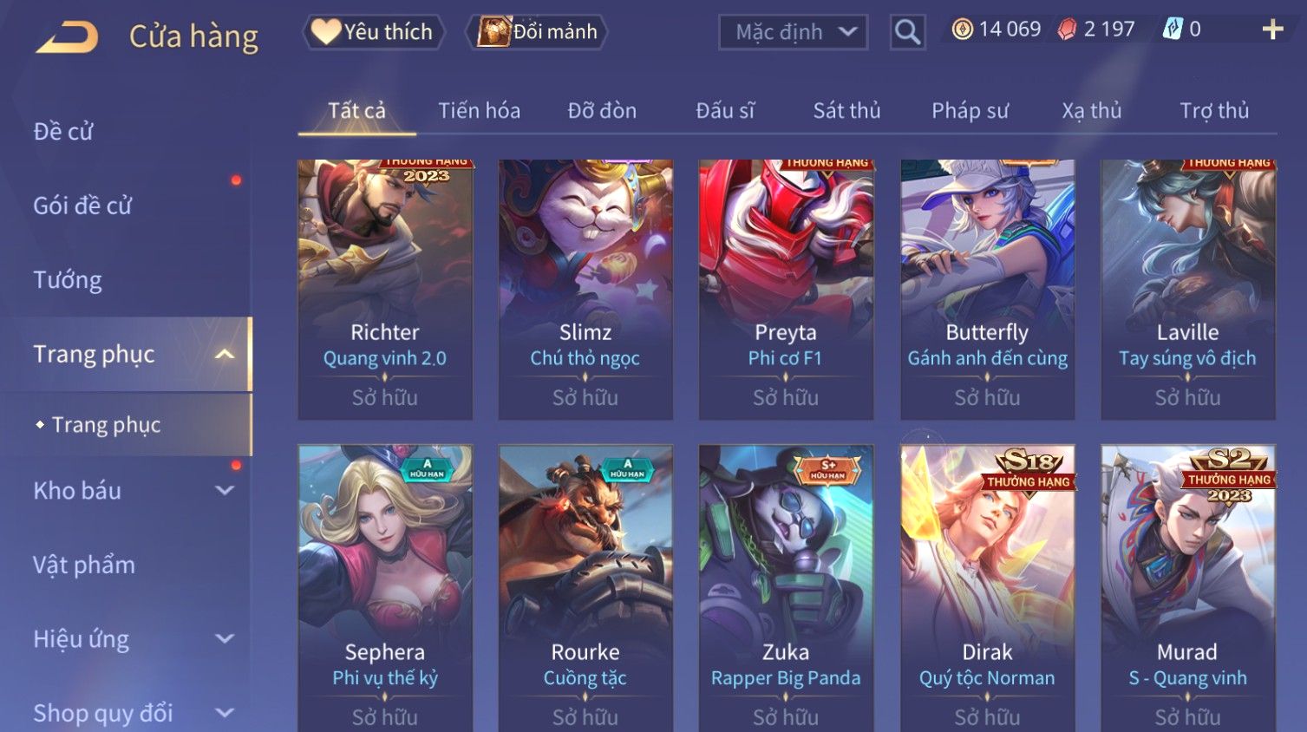Tap the golden back arrow icon
The height and width of the screenshot is (732, 1307).
(67, 37)
